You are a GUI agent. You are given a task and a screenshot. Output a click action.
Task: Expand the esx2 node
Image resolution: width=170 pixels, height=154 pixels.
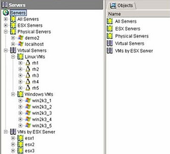pos(13,144)
